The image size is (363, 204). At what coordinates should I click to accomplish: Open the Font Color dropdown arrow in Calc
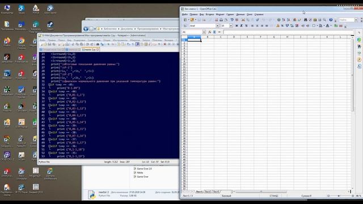point(331,25)
